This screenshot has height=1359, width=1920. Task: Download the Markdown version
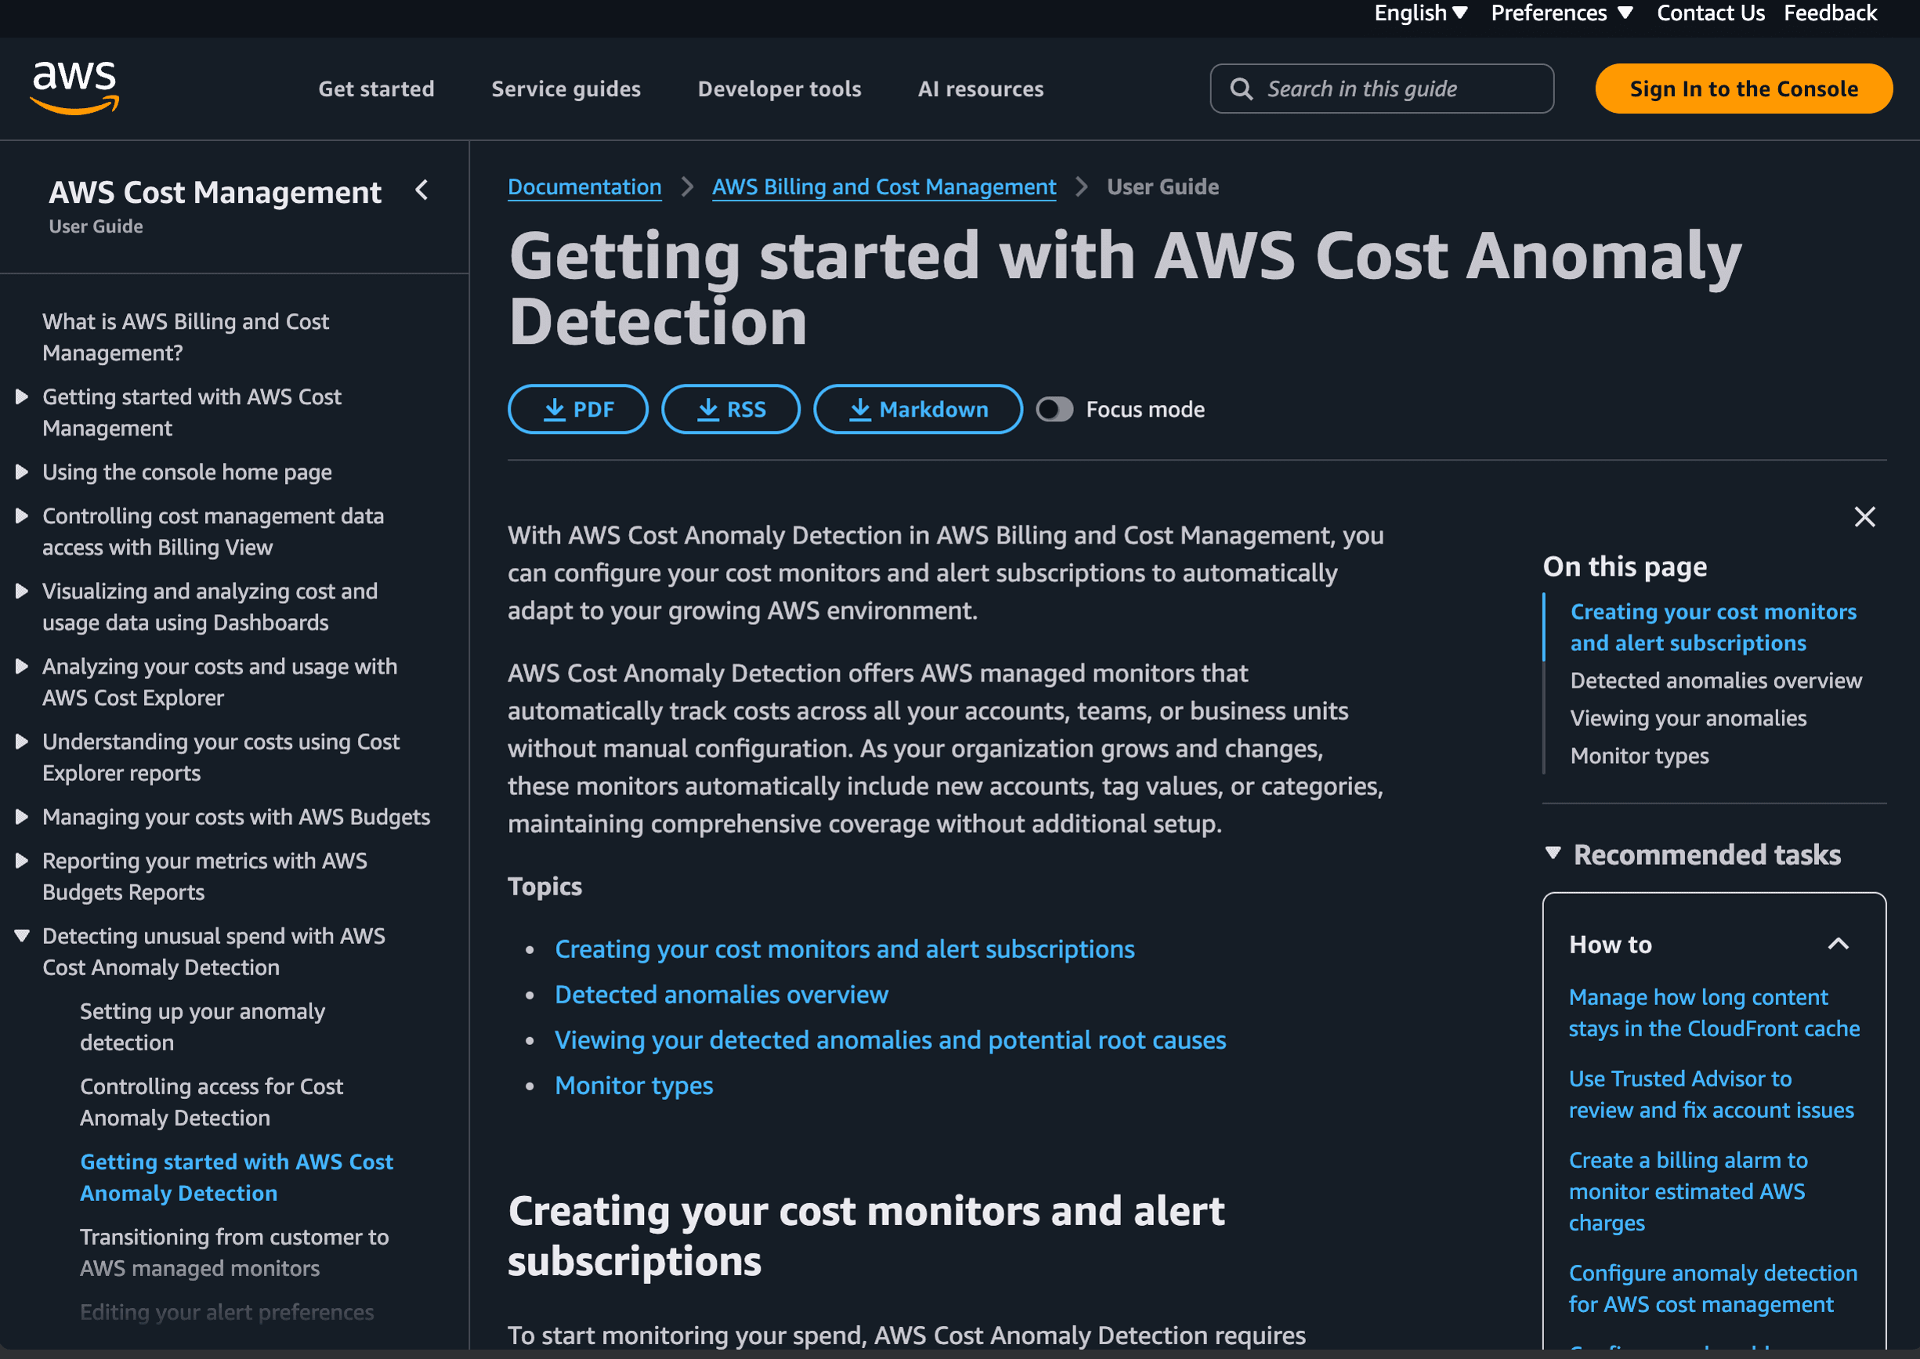[x=917, y=409]
